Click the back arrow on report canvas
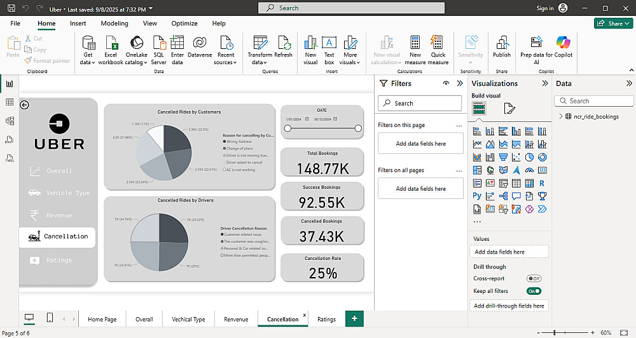Image resolution: width=636 pixels, height=338 pixels. point(24,105)
